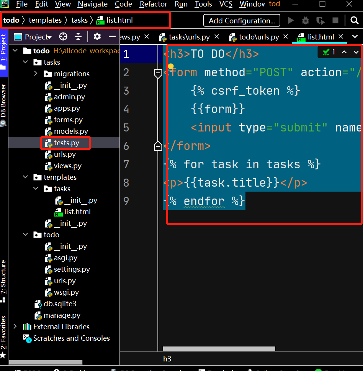Image resolution: width=363 pixels, height=371 pixels.
Task: Collapse the tasks app folder
Action: pos(26,62)
